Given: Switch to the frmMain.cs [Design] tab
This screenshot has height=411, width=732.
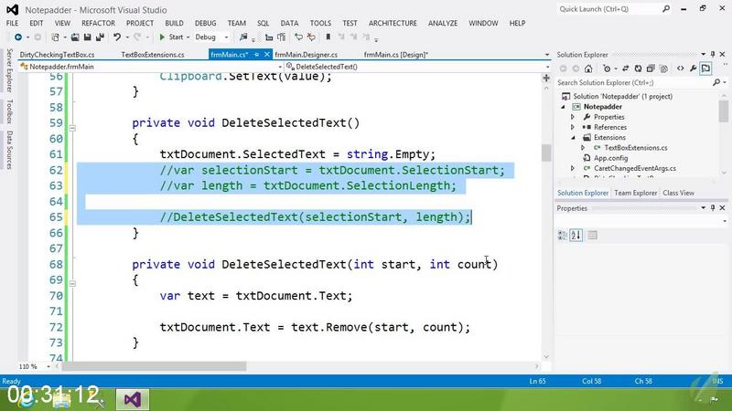Looking at the screenshot, I should pos(396,55).
